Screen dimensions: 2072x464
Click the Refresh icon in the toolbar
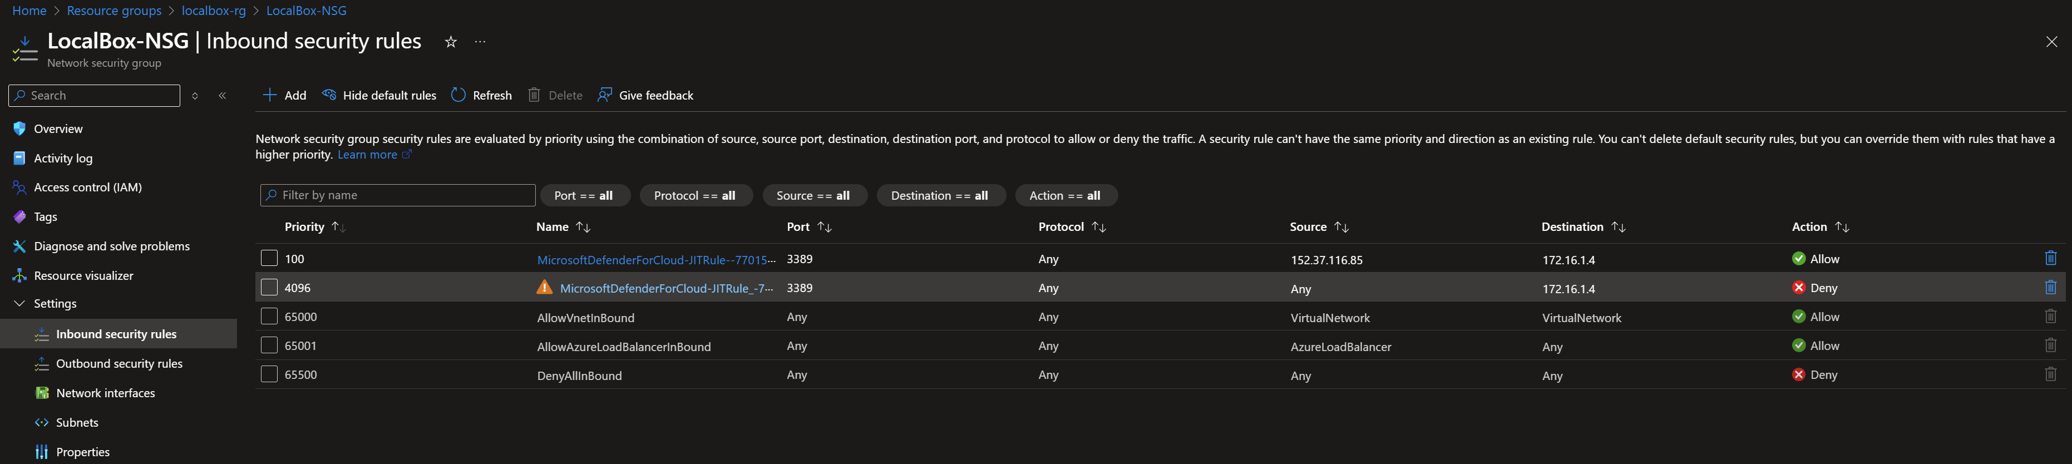pyautogui.click(x=458, y=95)
